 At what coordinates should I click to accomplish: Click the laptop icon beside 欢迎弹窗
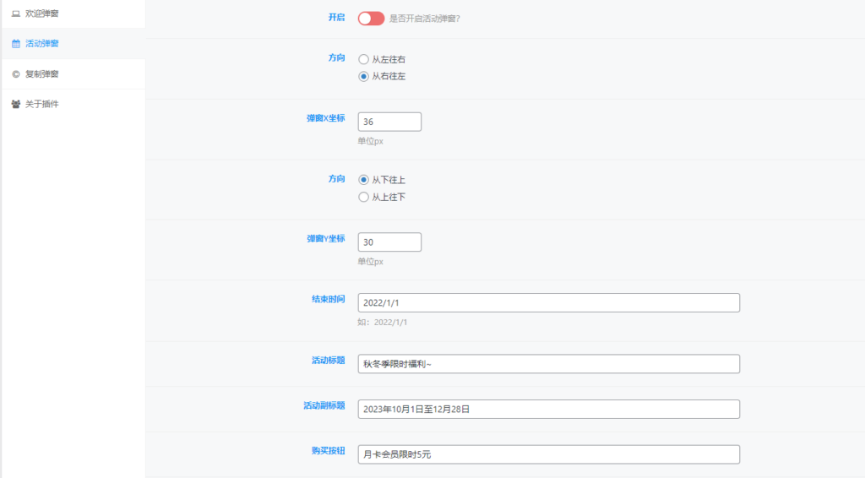(16, 14)
